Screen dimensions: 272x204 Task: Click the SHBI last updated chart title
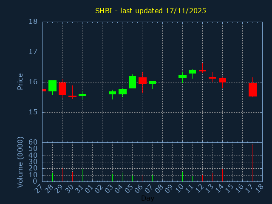[150, 11]
